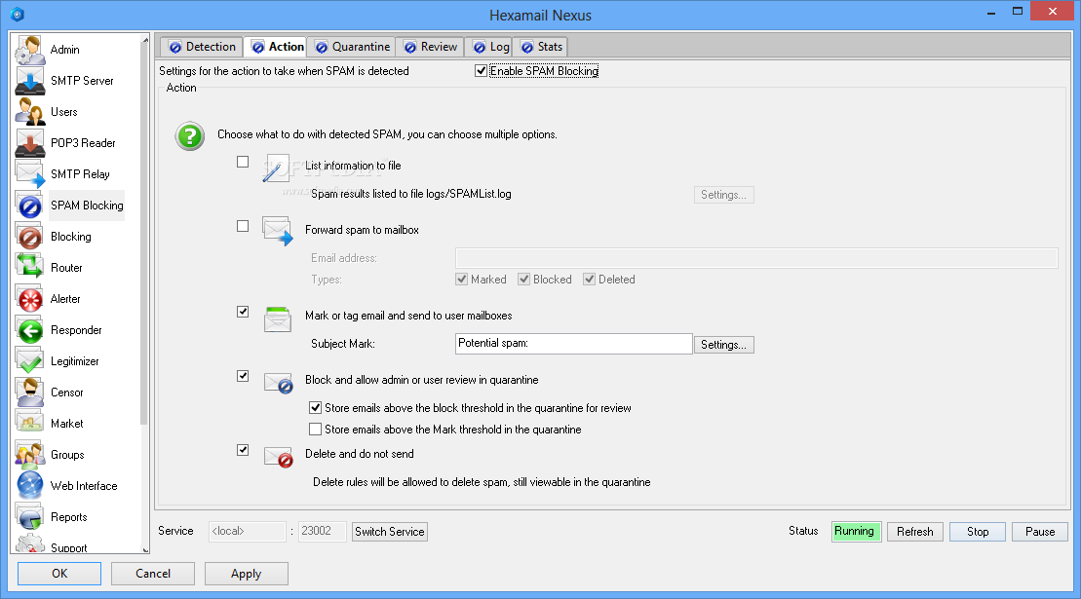Confirm with the OK button
Viewport: 1081px width, 599px height.
coord(59,574)
